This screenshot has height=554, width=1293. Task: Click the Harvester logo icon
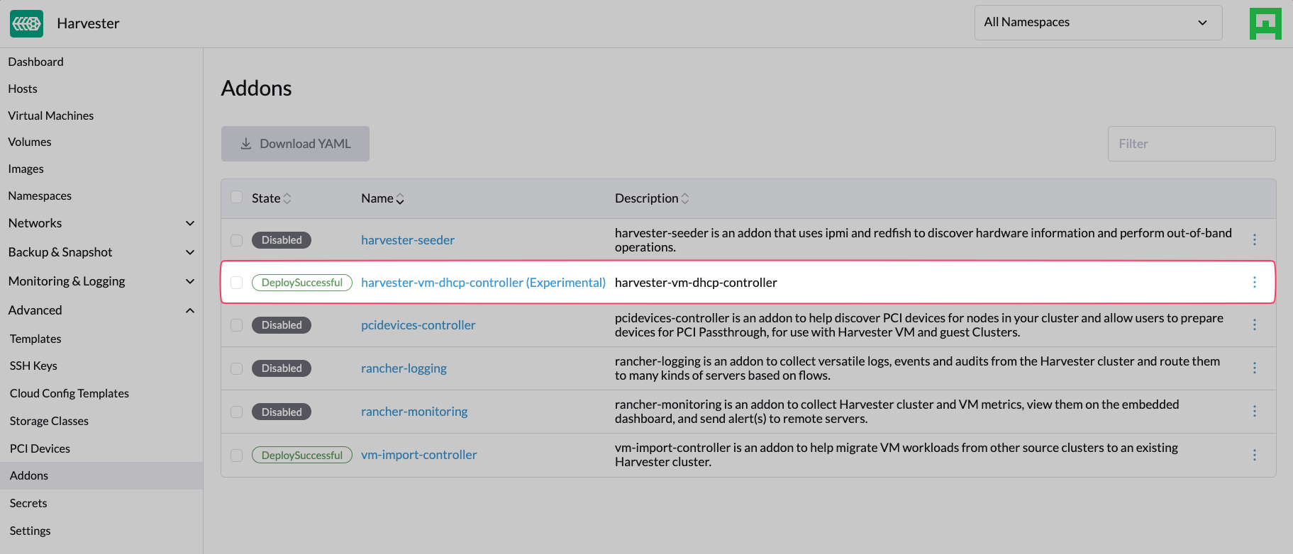click(x=26, y=23)
